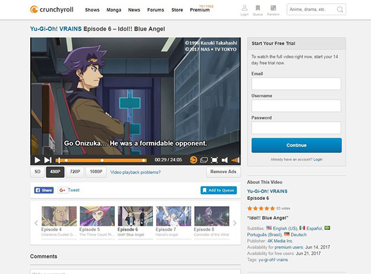
Task: Open Episode 6 thumbnail
Action: 135,216
